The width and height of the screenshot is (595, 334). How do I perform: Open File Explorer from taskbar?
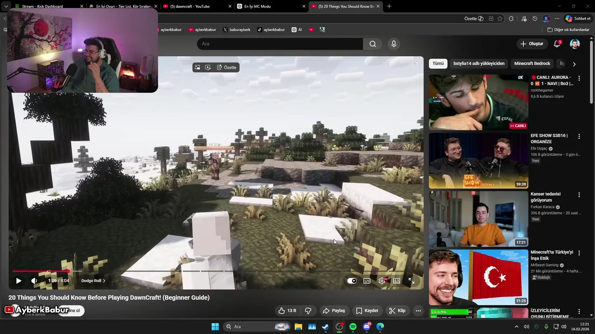click(298, 327)
